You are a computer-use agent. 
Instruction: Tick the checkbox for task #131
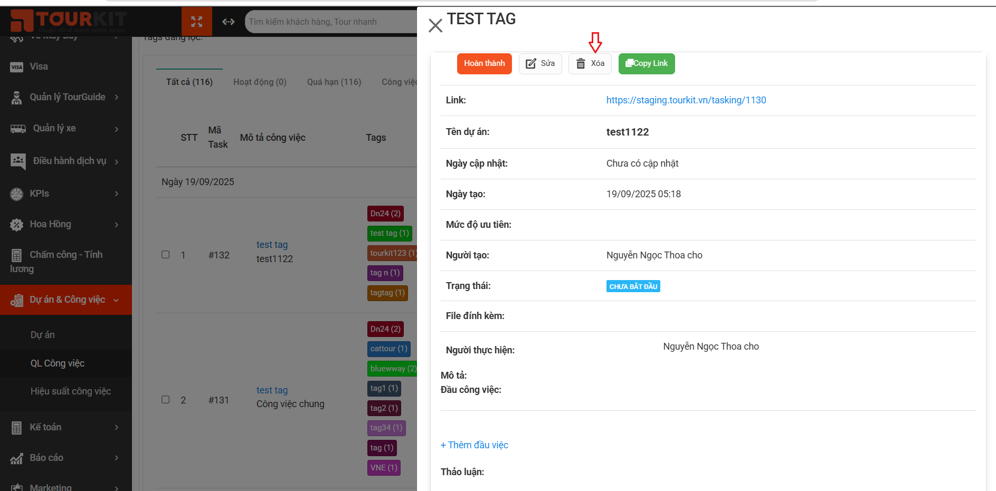(x=166, y=400)
